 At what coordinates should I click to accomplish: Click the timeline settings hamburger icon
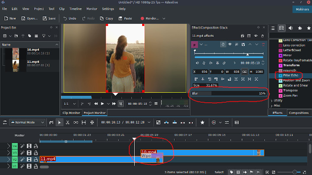5,123
